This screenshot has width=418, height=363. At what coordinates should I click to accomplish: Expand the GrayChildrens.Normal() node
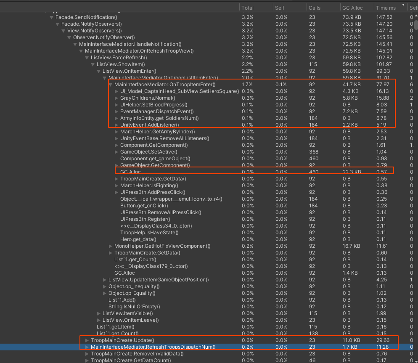click(x=116, y=98)
